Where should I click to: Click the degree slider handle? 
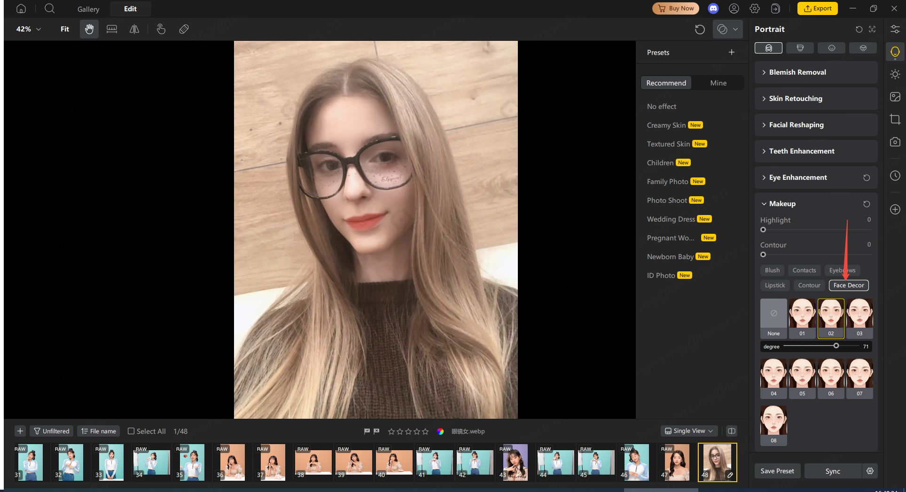(x=836, y=346)
